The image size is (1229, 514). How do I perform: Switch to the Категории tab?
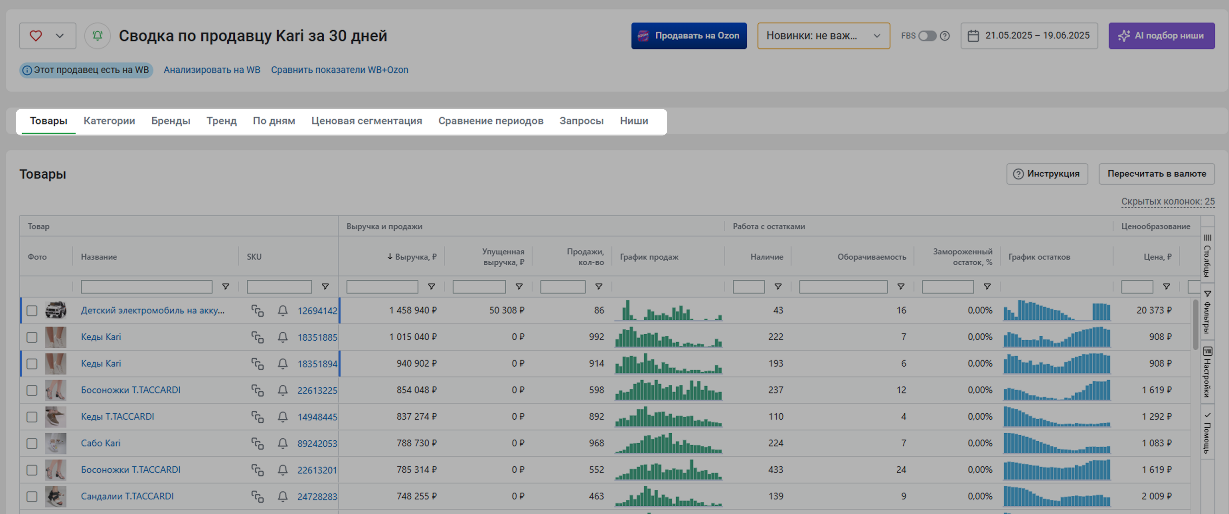point(109,121)
